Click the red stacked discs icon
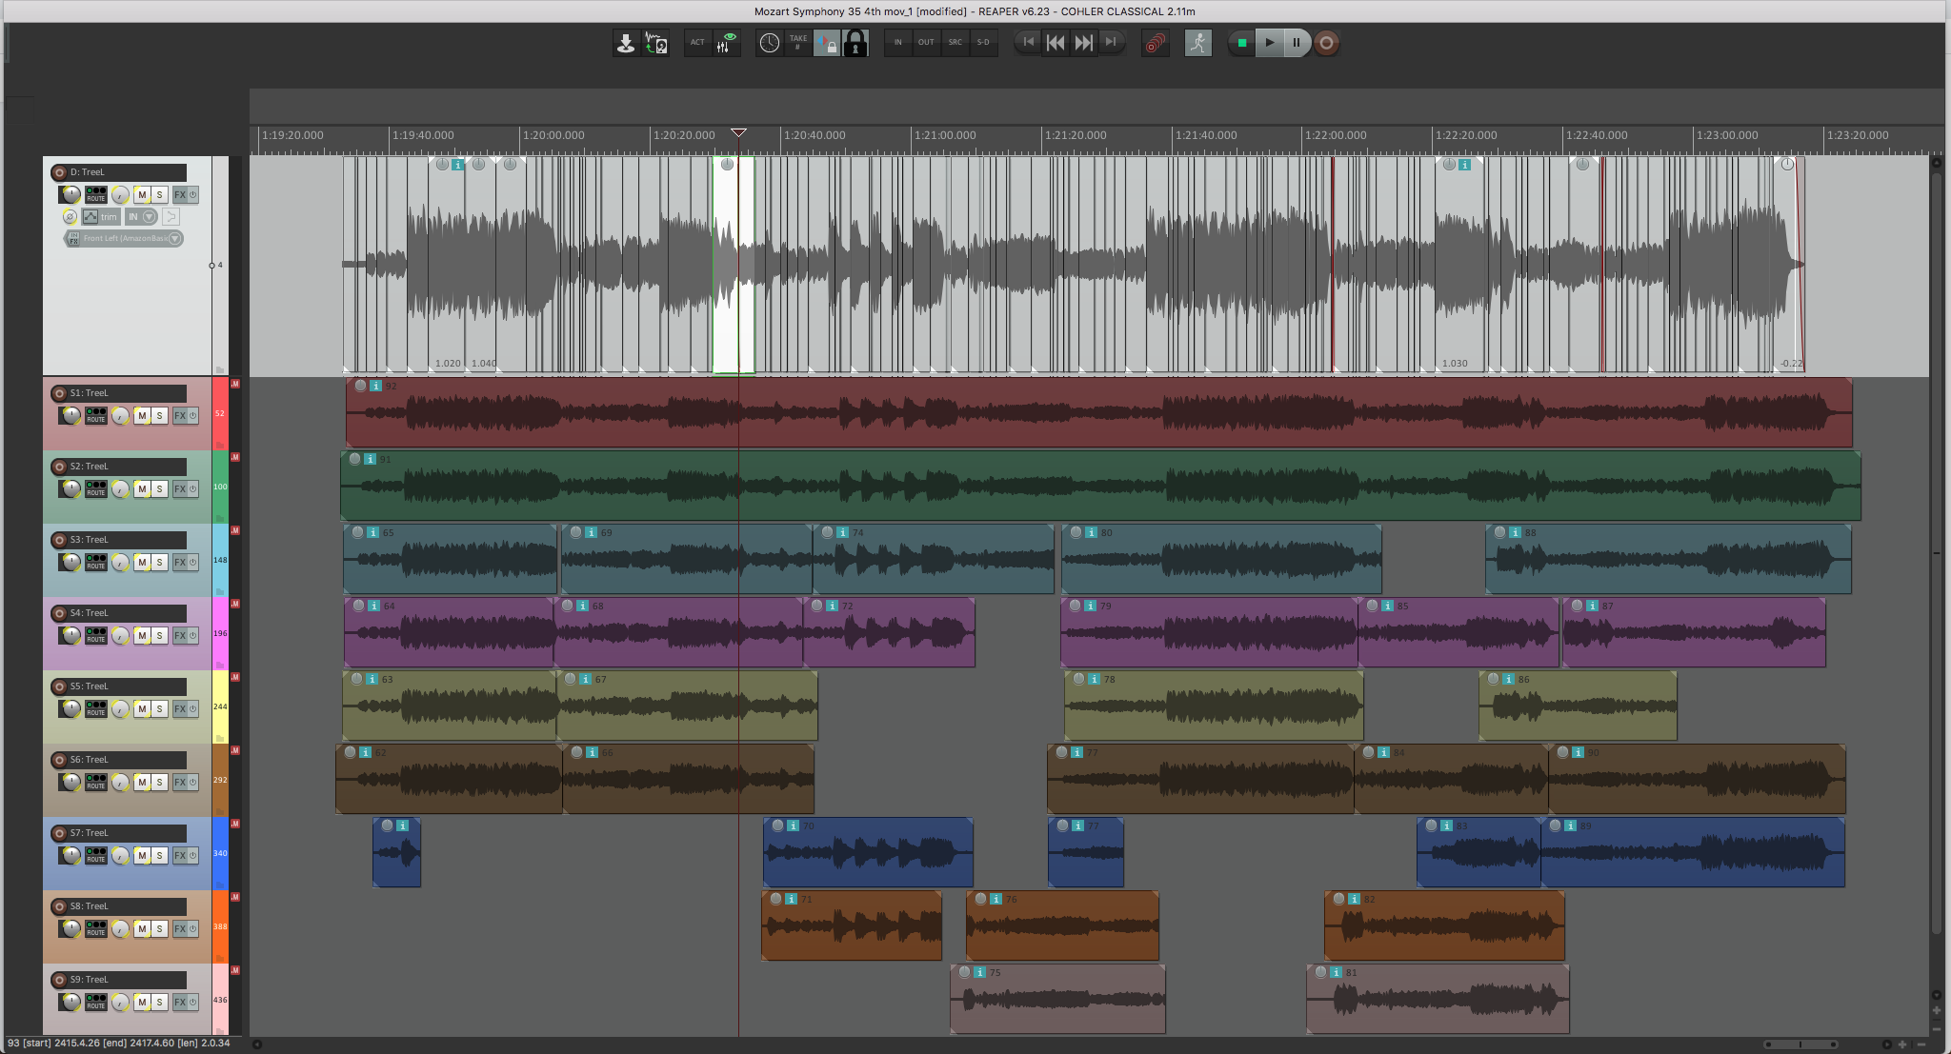The width and height of the screenshot is (1951, 1054). [x=1155, y=43]
